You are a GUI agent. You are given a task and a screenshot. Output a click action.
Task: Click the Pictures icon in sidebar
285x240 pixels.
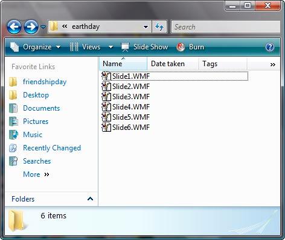click(13, 122)
